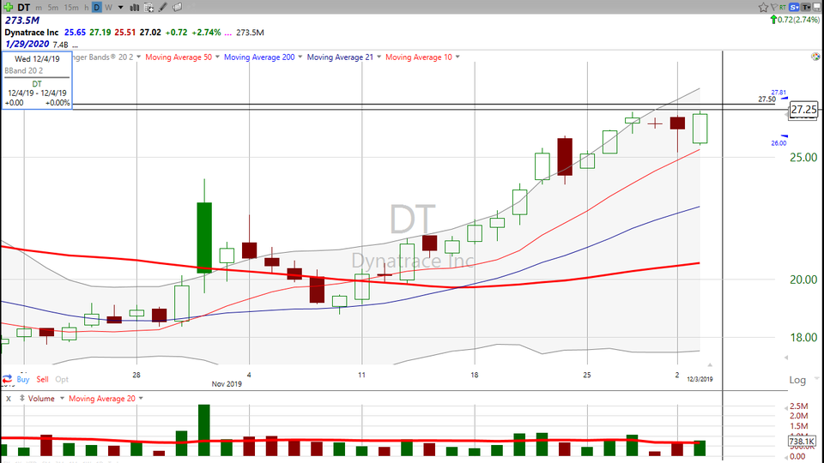Click the magenta ellipsis after +2.74%
The image size is (824, 463).
(x=227, y=33)
